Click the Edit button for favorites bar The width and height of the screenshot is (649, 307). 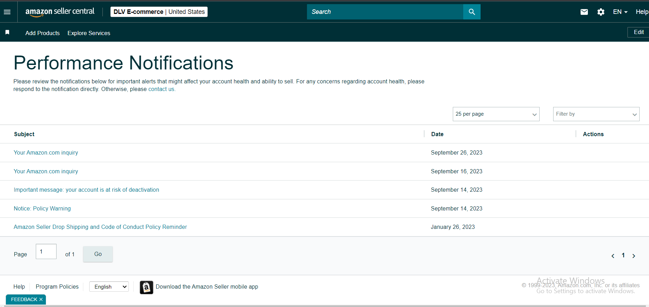point(639,32)
